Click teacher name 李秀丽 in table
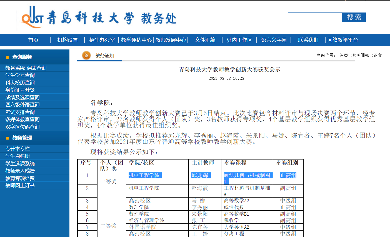This screenshot has height=237, width=390. click(200, 208)
